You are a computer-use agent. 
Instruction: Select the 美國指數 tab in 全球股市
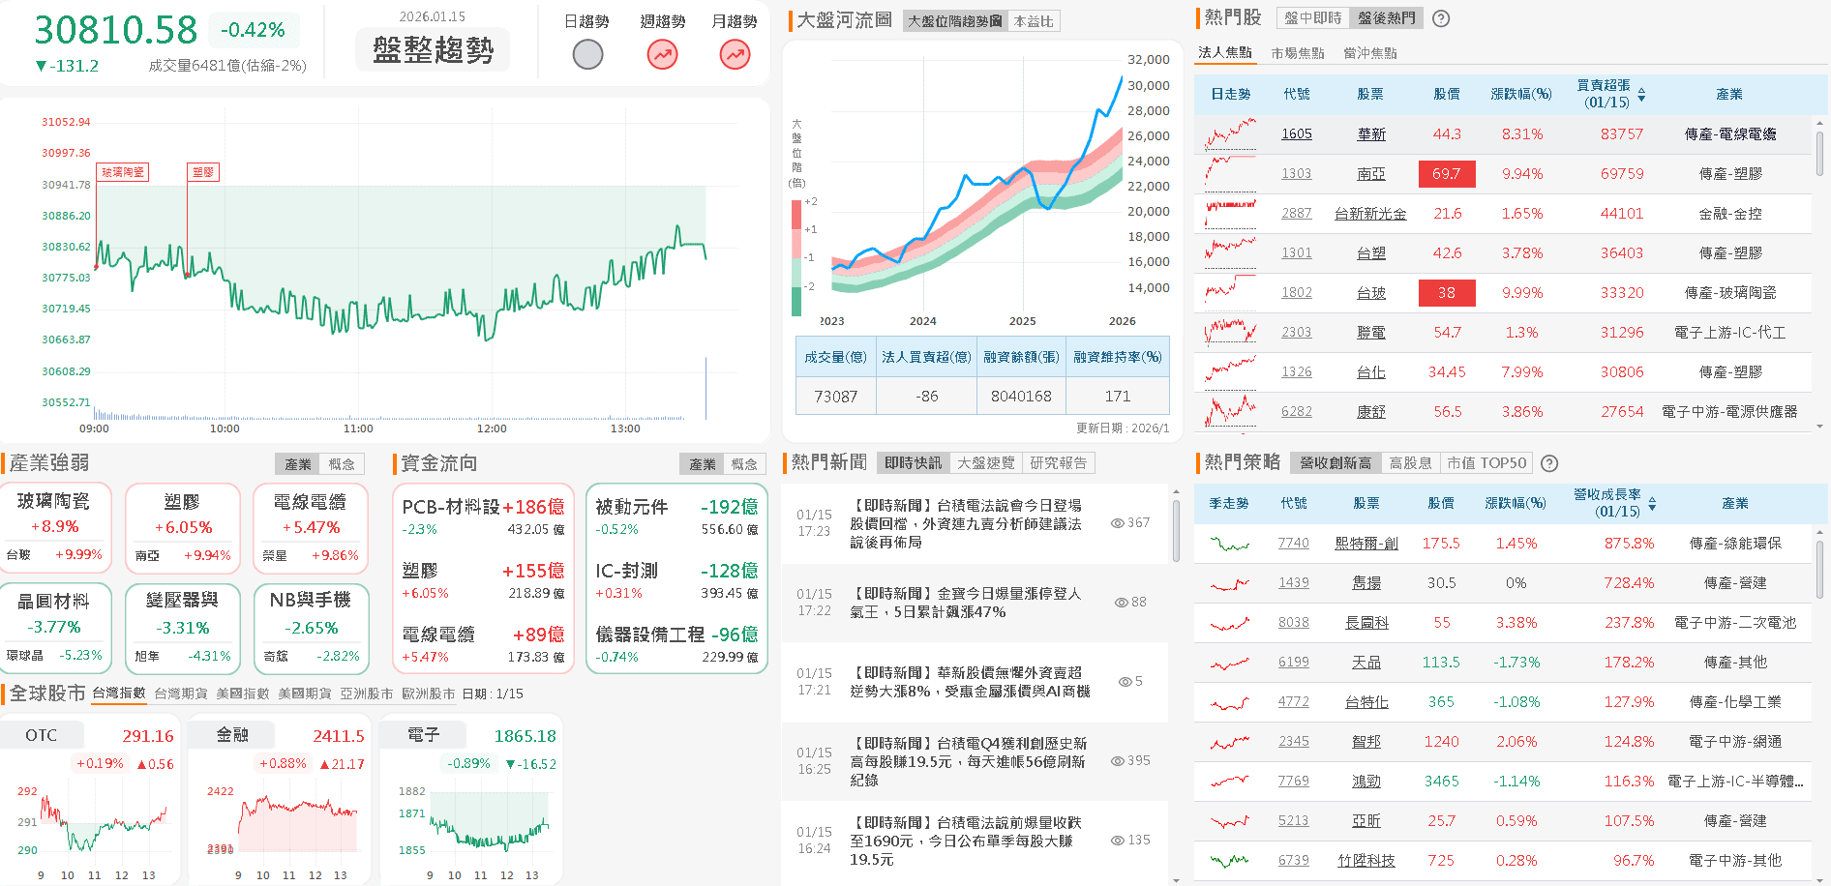click(244, 693)
